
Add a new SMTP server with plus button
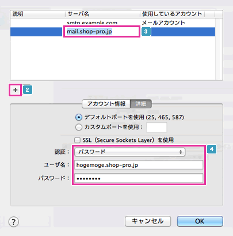click(x=16, y=90)
